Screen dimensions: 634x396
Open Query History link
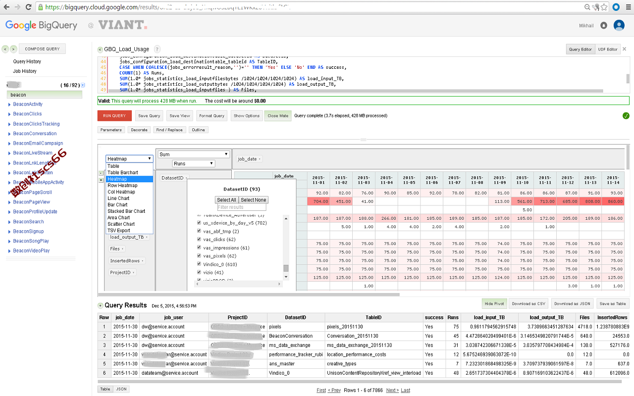pos(27,62)
